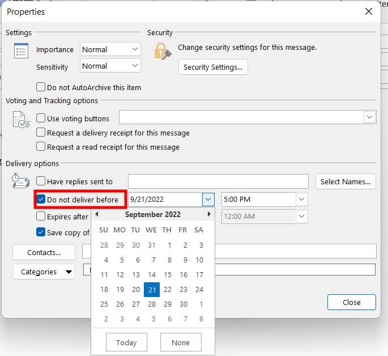This screenshot has width=388, height=356.
Task: Select September 24 in the calendar
Action: click(x=199, y=290)
